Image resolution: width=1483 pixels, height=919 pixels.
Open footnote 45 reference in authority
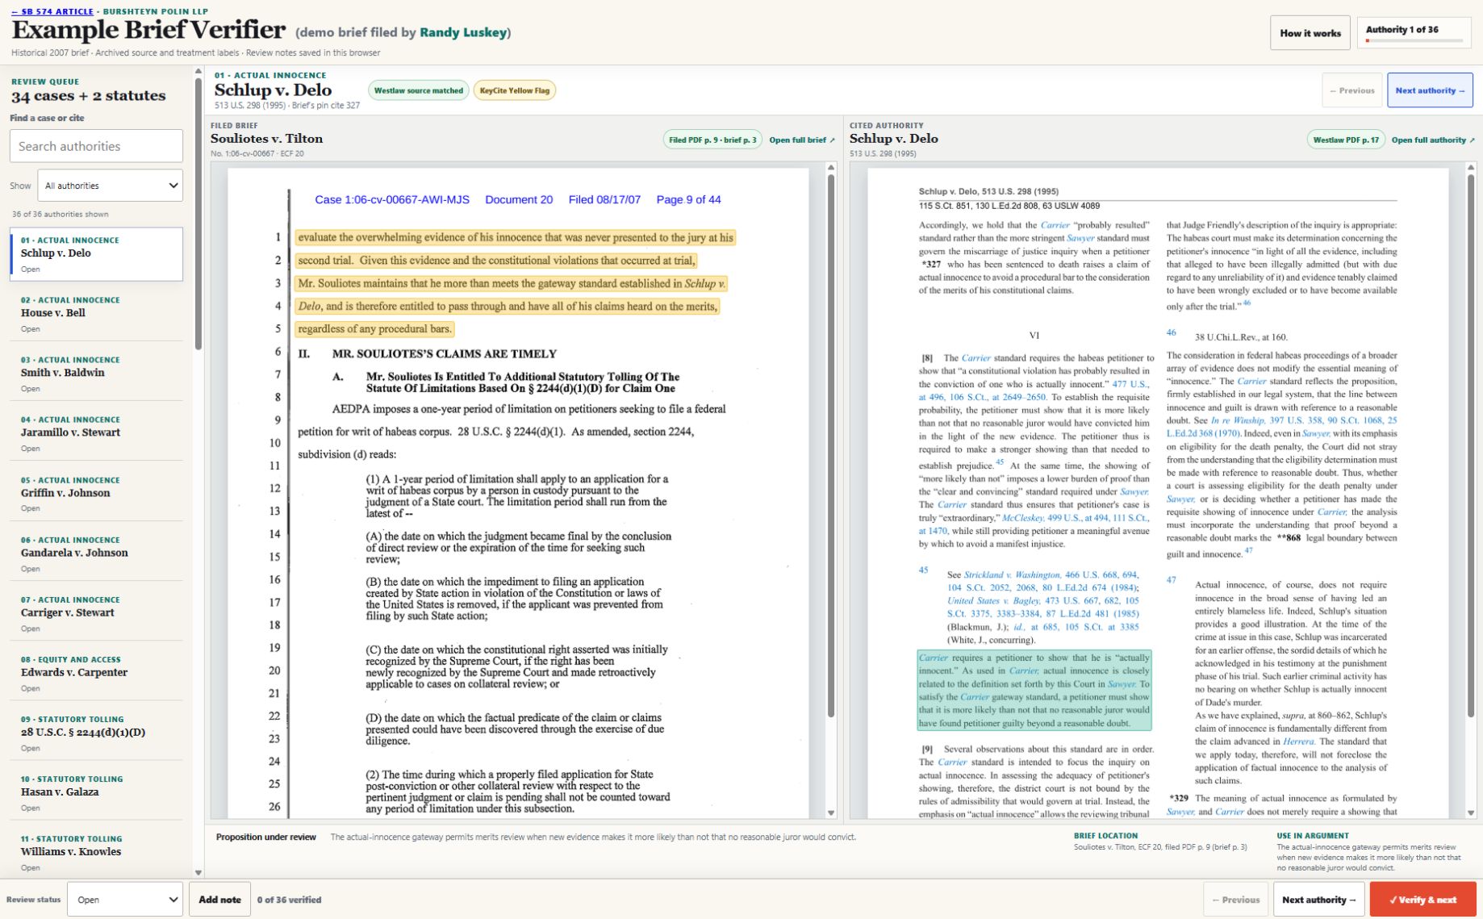[x=1000, y=462]
